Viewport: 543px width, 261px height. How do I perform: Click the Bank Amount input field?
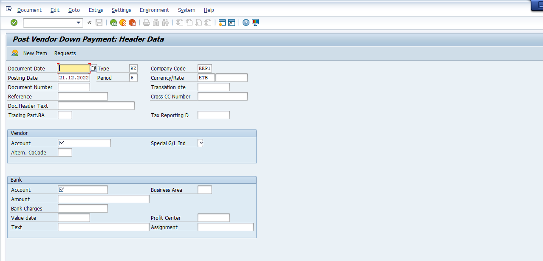(x=104, y=199)
